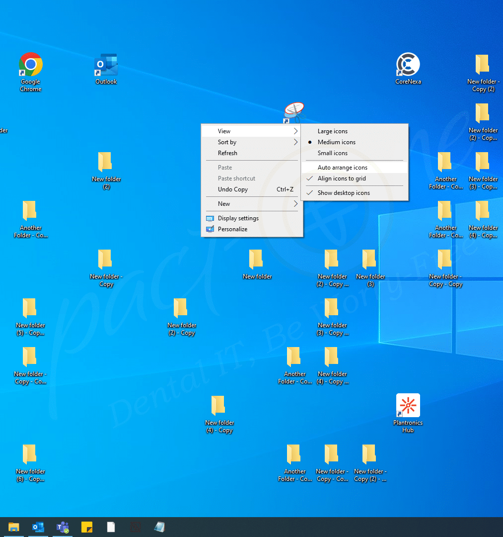The width and height of the screenshot is (503, 537).
Task: Open the folder named New folder (2)
Action: pyautogui.click(x=106, y=163)
